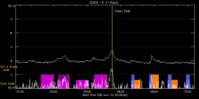Click the "21:00" time axis label

[20, 92]
